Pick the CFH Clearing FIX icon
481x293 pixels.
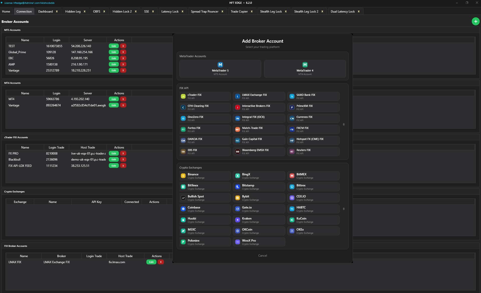coord(183,107)
